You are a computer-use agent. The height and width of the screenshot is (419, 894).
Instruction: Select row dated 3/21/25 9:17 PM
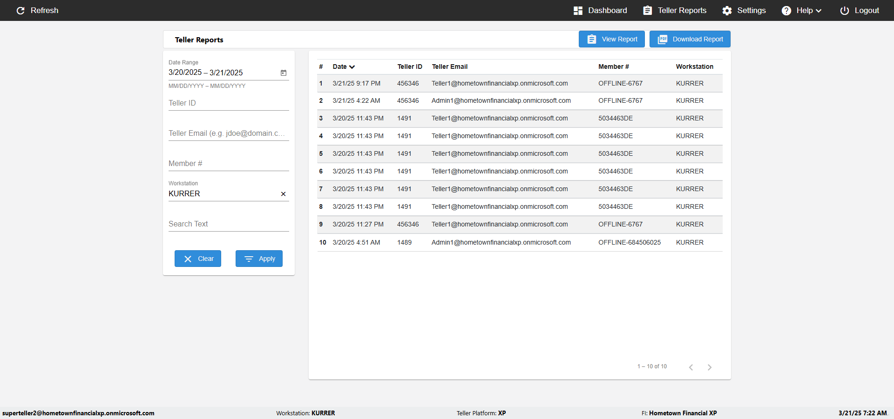coord(520,83)
